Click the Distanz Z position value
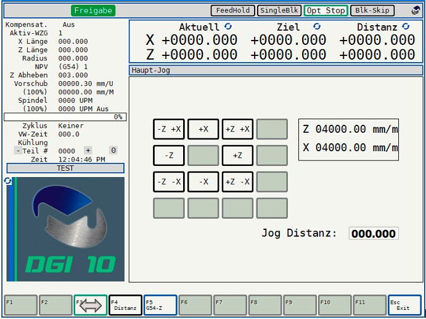 click(377, 55)
